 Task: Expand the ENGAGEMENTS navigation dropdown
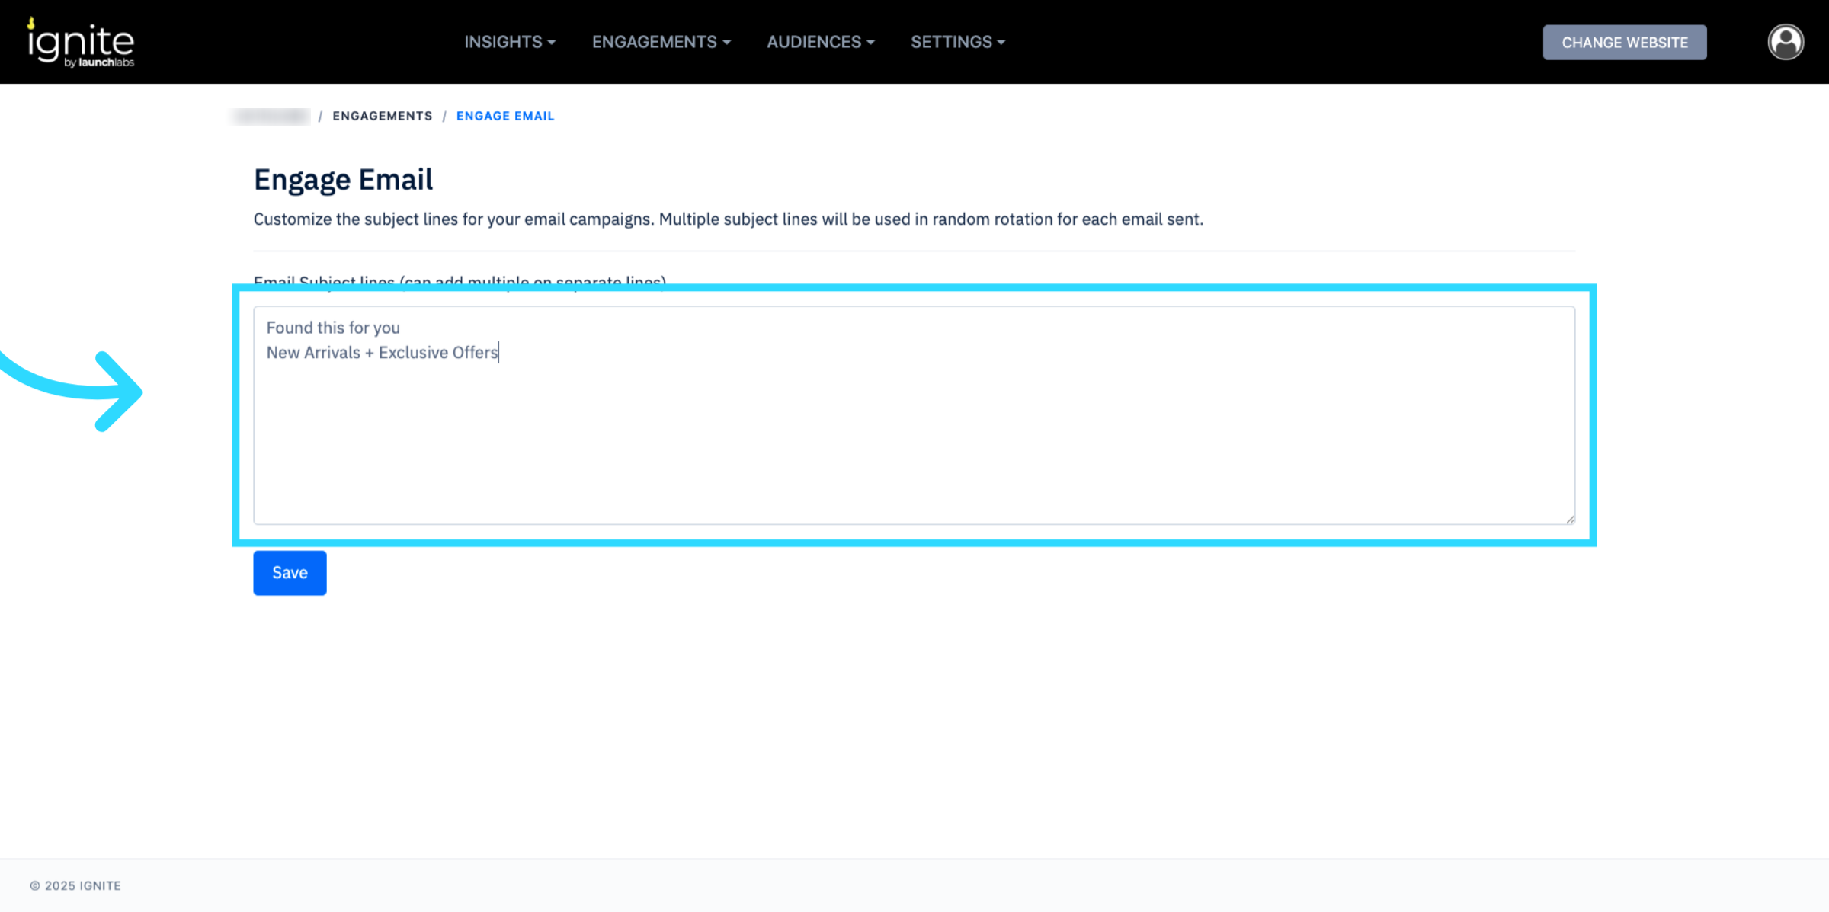[x=661, y=42]
